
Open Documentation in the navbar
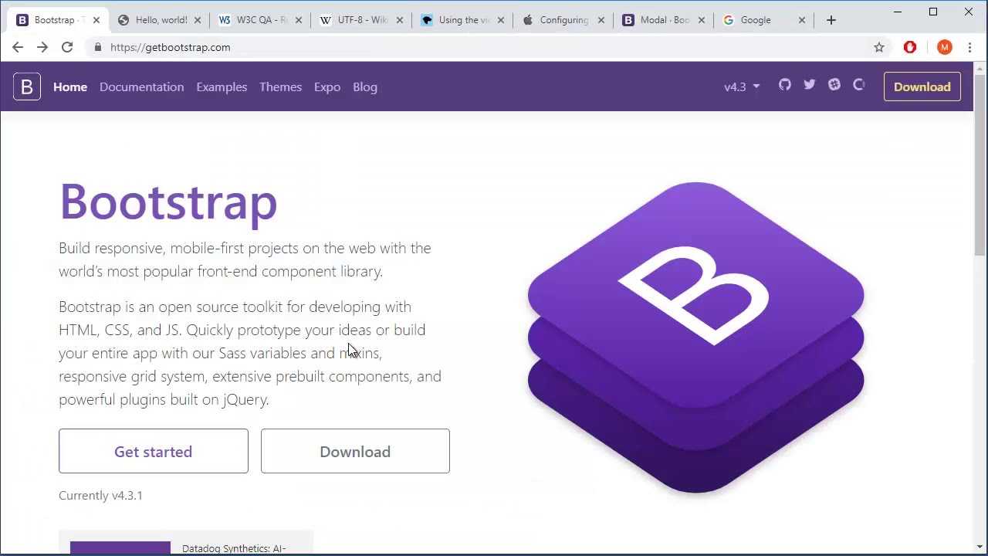(x=141, y=86)
